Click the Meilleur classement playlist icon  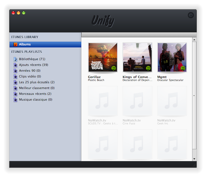(16, 88)
